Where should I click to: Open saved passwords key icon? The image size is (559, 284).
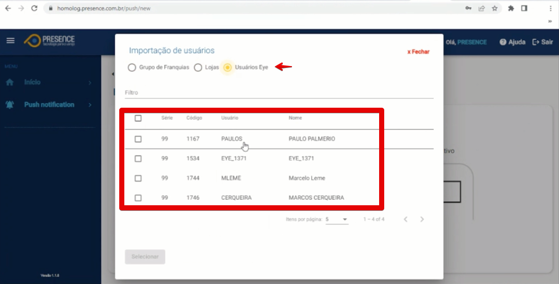click(468, 8)
